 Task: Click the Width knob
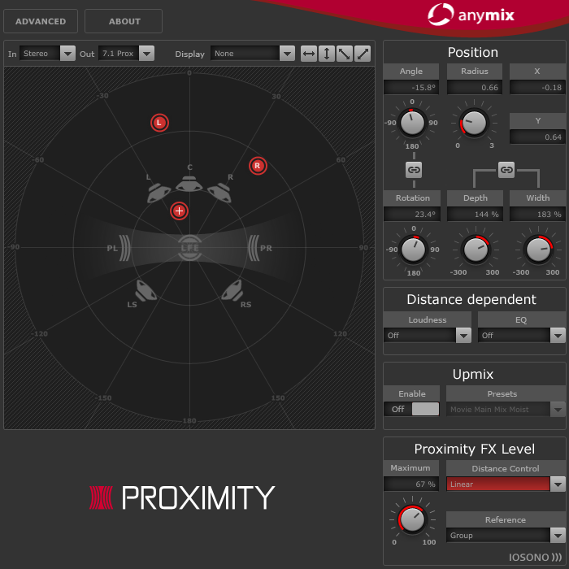click(538, 250)
